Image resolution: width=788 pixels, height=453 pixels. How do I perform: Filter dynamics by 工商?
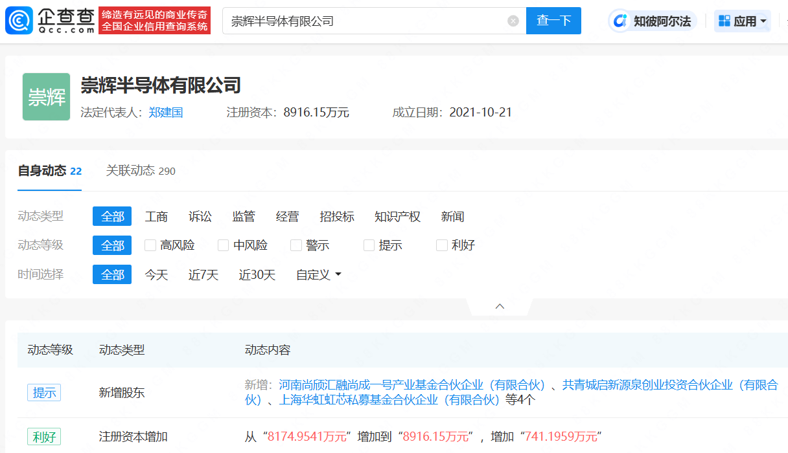click(156, 217)
